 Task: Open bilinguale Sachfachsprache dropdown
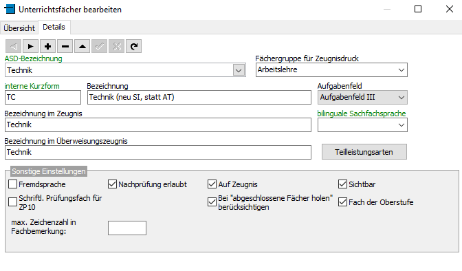pyautogui.click(x=401, y=124)
